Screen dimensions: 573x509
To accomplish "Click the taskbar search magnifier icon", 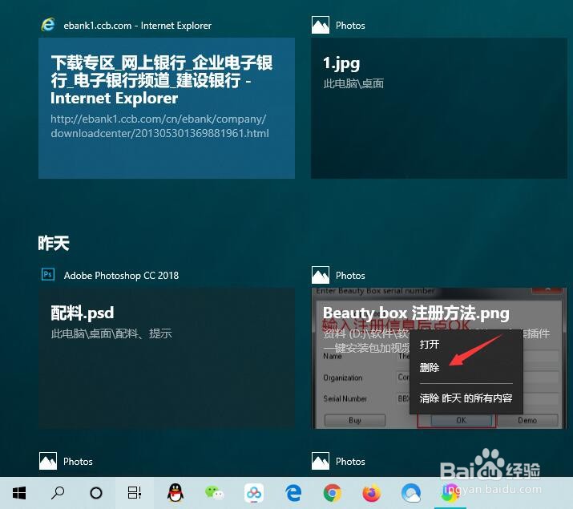I will [x=58, y=493].
